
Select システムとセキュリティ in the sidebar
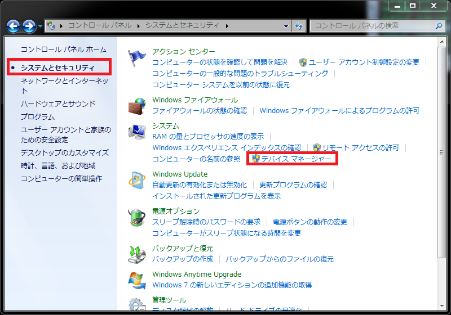tap(58, 67)
